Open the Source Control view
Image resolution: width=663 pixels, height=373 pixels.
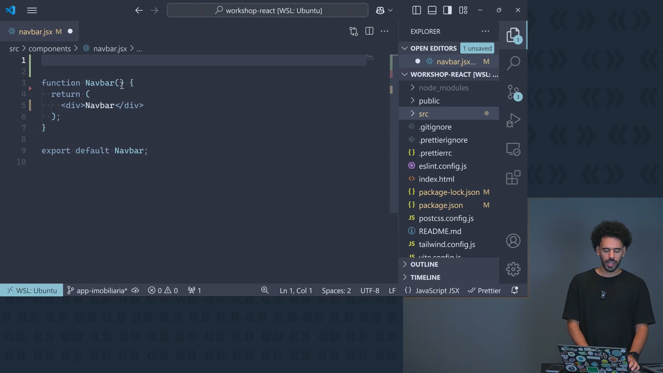(x=513, y=92)
